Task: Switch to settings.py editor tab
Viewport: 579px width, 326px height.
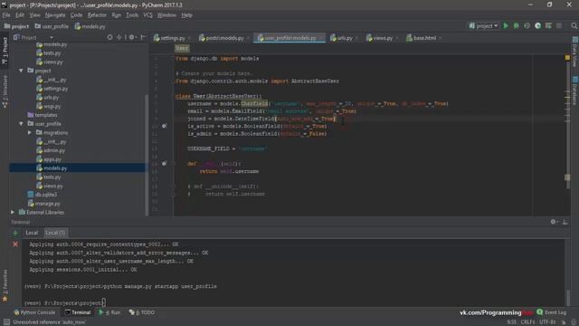Action: (173, 38)
